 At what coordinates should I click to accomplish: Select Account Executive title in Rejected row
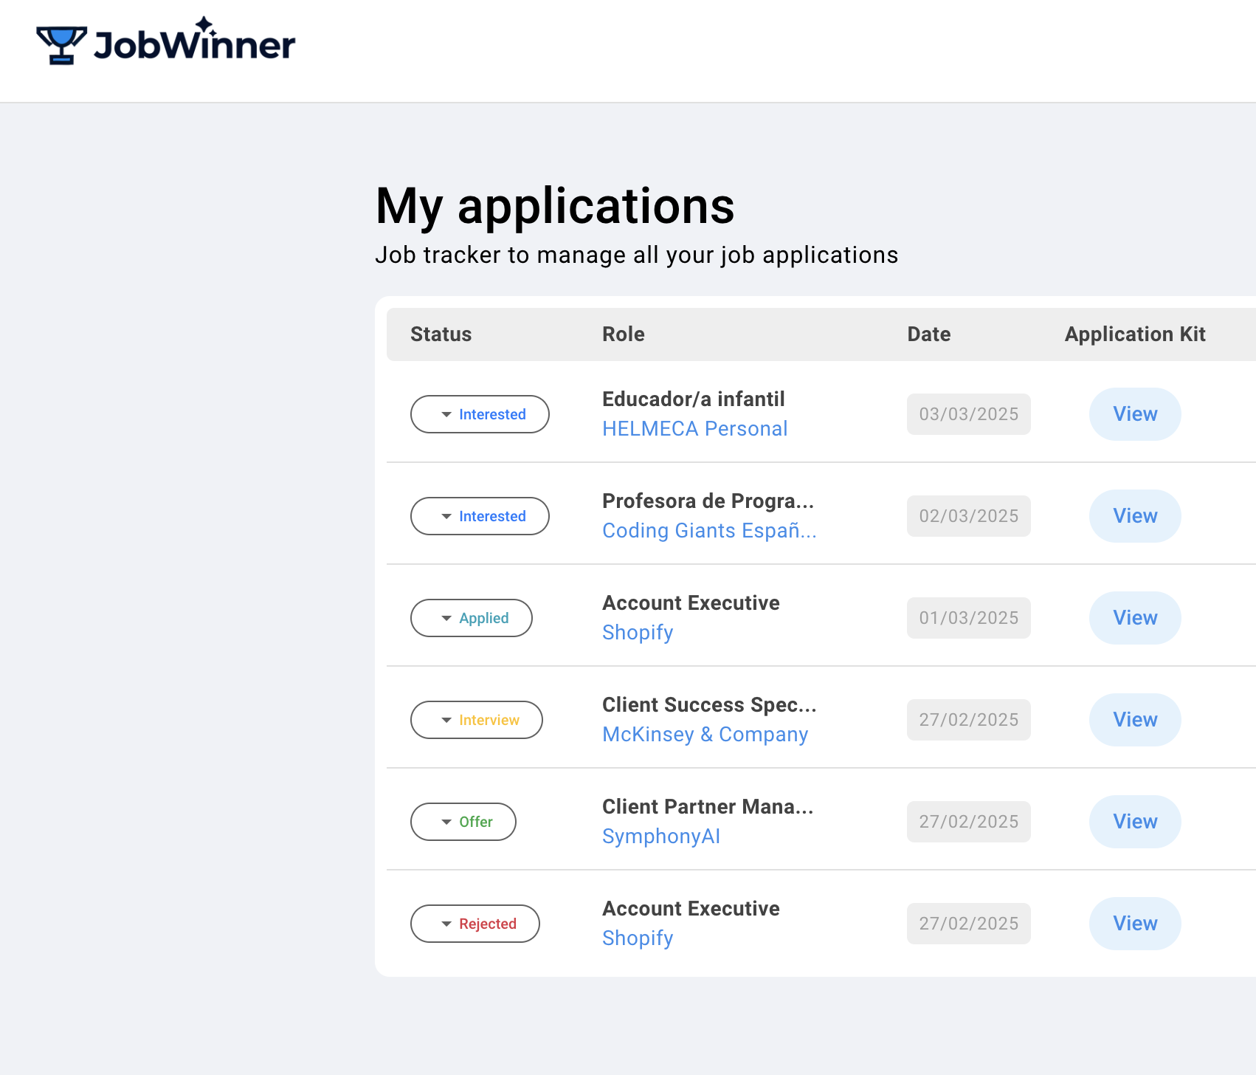(691, 909)
